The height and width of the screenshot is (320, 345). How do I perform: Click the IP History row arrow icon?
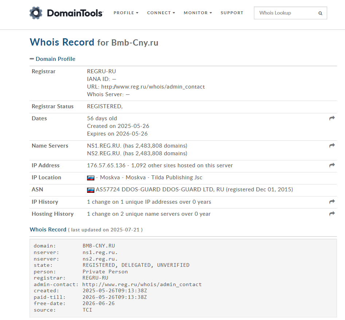pos(332,202)
